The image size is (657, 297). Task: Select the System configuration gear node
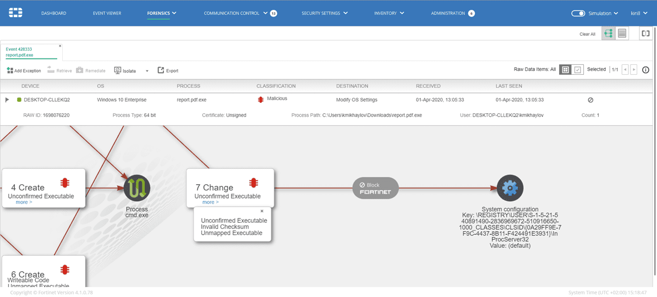pyautogui.click(x=510, y=188)
